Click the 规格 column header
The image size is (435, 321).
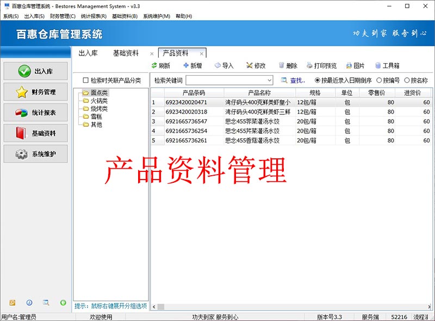(315, 92)
